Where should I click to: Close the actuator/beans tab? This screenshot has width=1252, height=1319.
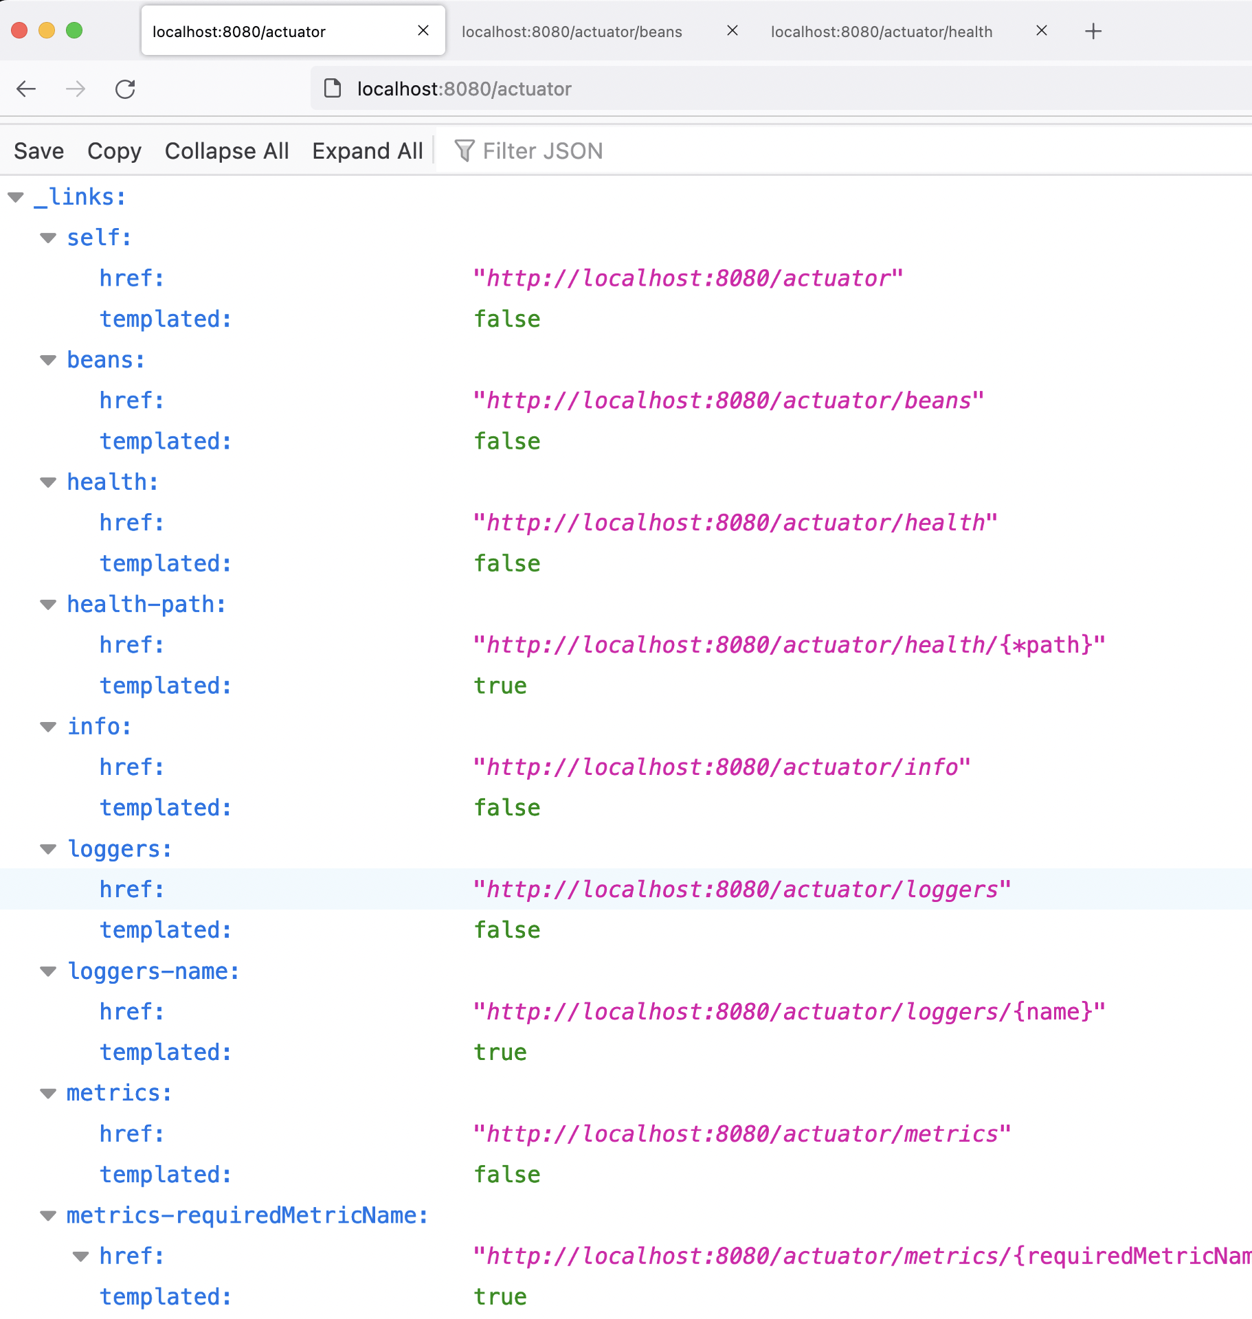coord(733,31)
